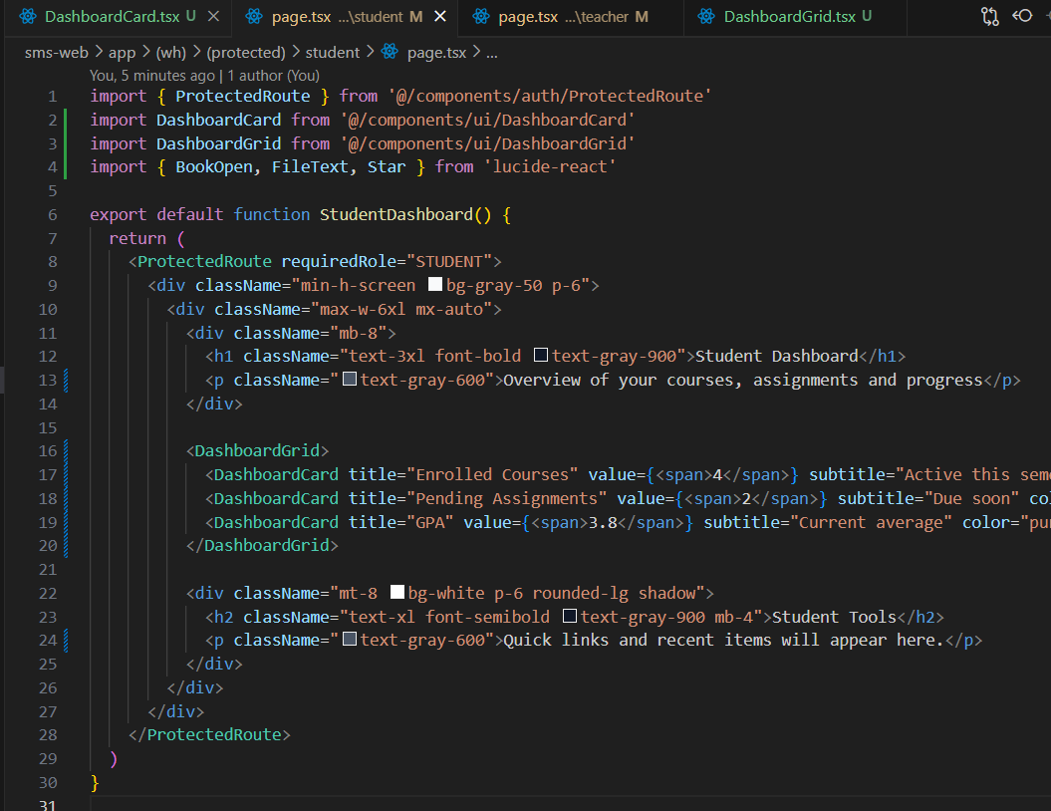
Task: Open text-gray-600 color swatch on line 24
Action: (x=350, y=639)
